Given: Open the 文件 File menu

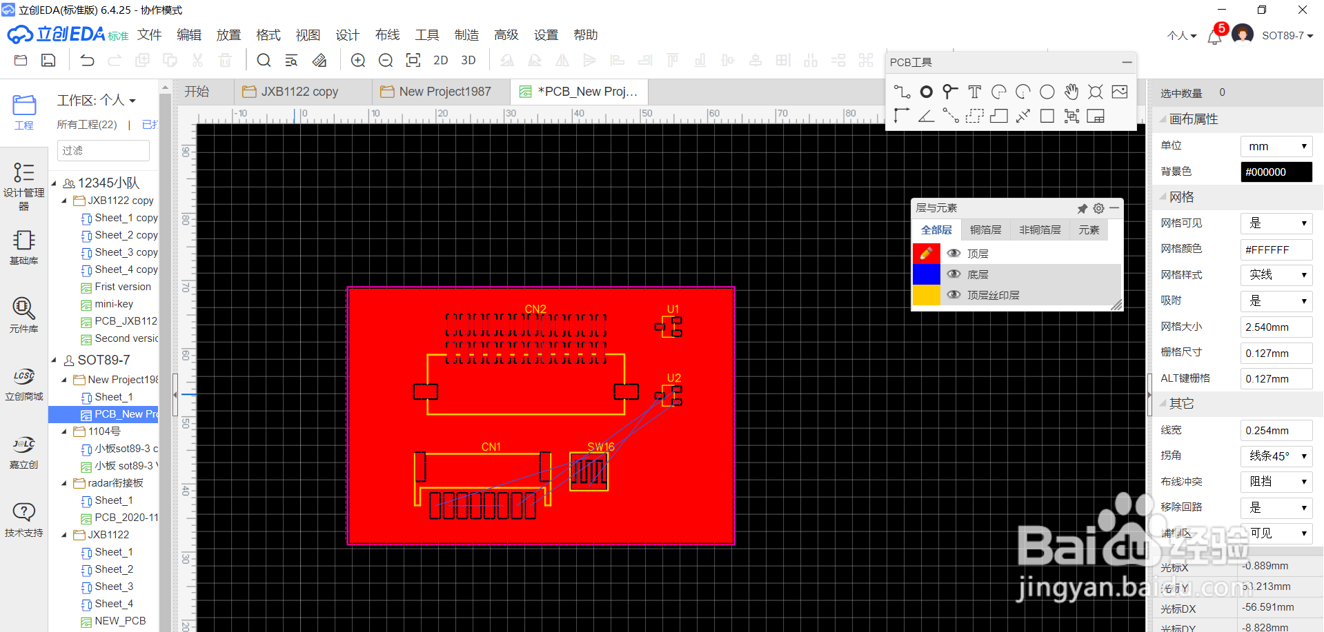Looking at the screenshot, I should [149, 35].
